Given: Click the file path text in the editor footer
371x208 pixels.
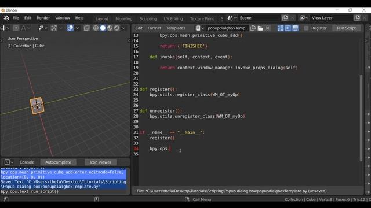Looking at the screenshot, I should [232, 191].
